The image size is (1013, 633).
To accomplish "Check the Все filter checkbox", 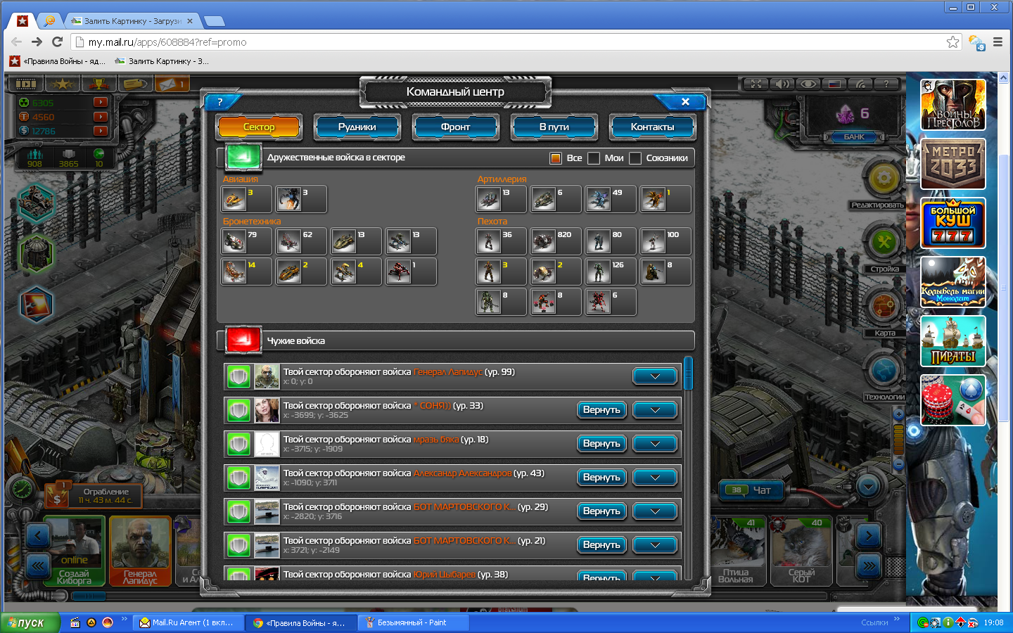I will (x=556, y=158).
